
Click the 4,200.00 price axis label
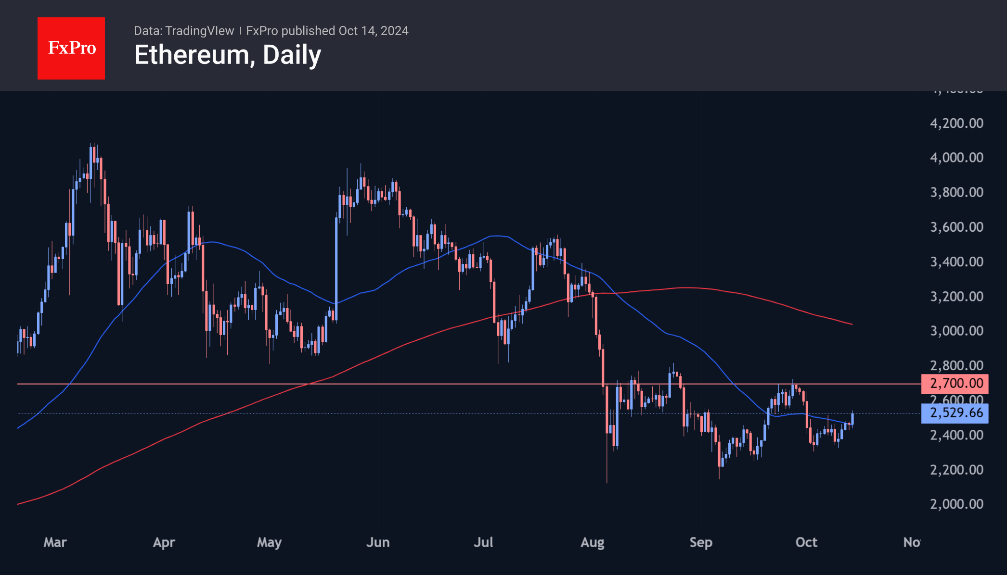[x=956, y=124]
